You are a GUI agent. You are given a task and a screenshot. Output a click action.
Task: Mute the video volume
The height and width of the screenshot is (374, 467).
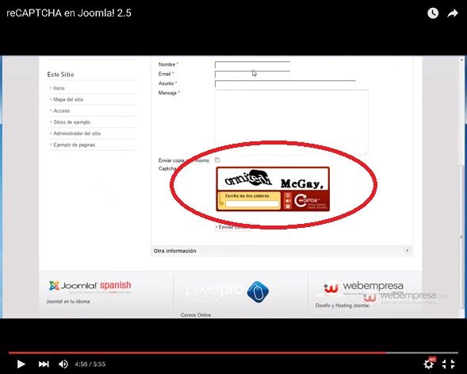tap(63, 364)
